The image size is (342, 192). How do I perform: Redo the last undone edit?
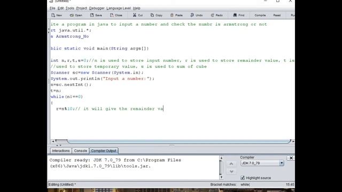coord(217,15)
